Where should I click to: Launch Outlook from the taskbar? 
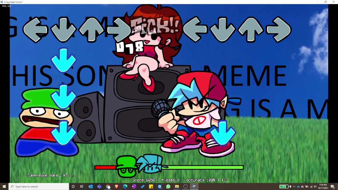coord(91,187)
